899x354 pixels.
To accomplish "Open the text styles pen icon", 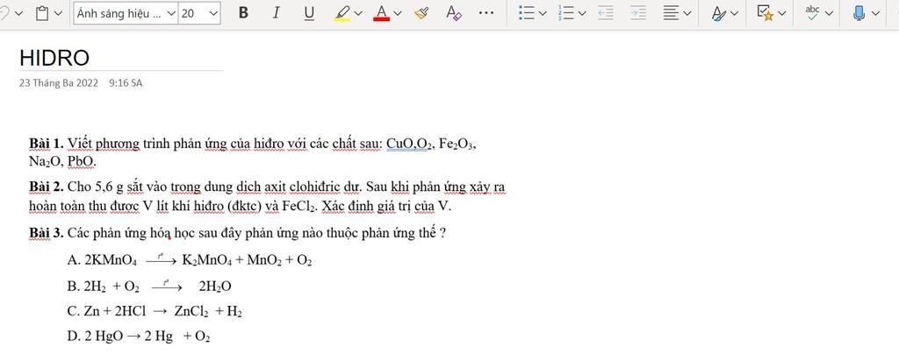I will coord(724,13).
